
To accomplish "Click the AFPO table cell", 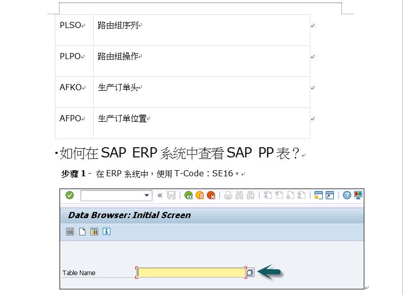I will pyautogui.click(x=74, y=123).
